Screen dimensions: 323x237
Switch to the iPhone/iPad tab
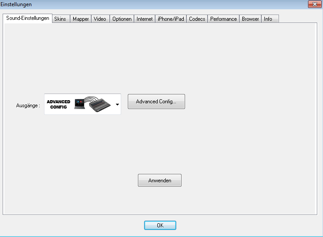tap(171, 19)
